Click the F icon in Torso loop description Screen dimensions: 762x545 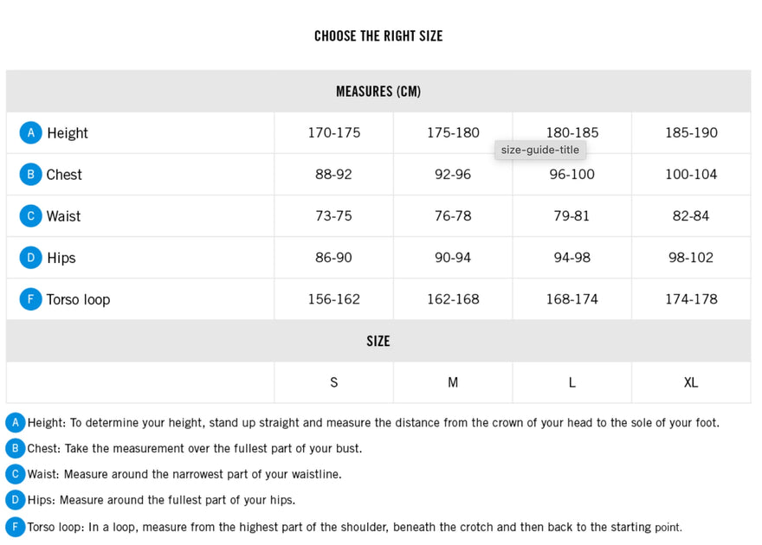click(16, 527)
